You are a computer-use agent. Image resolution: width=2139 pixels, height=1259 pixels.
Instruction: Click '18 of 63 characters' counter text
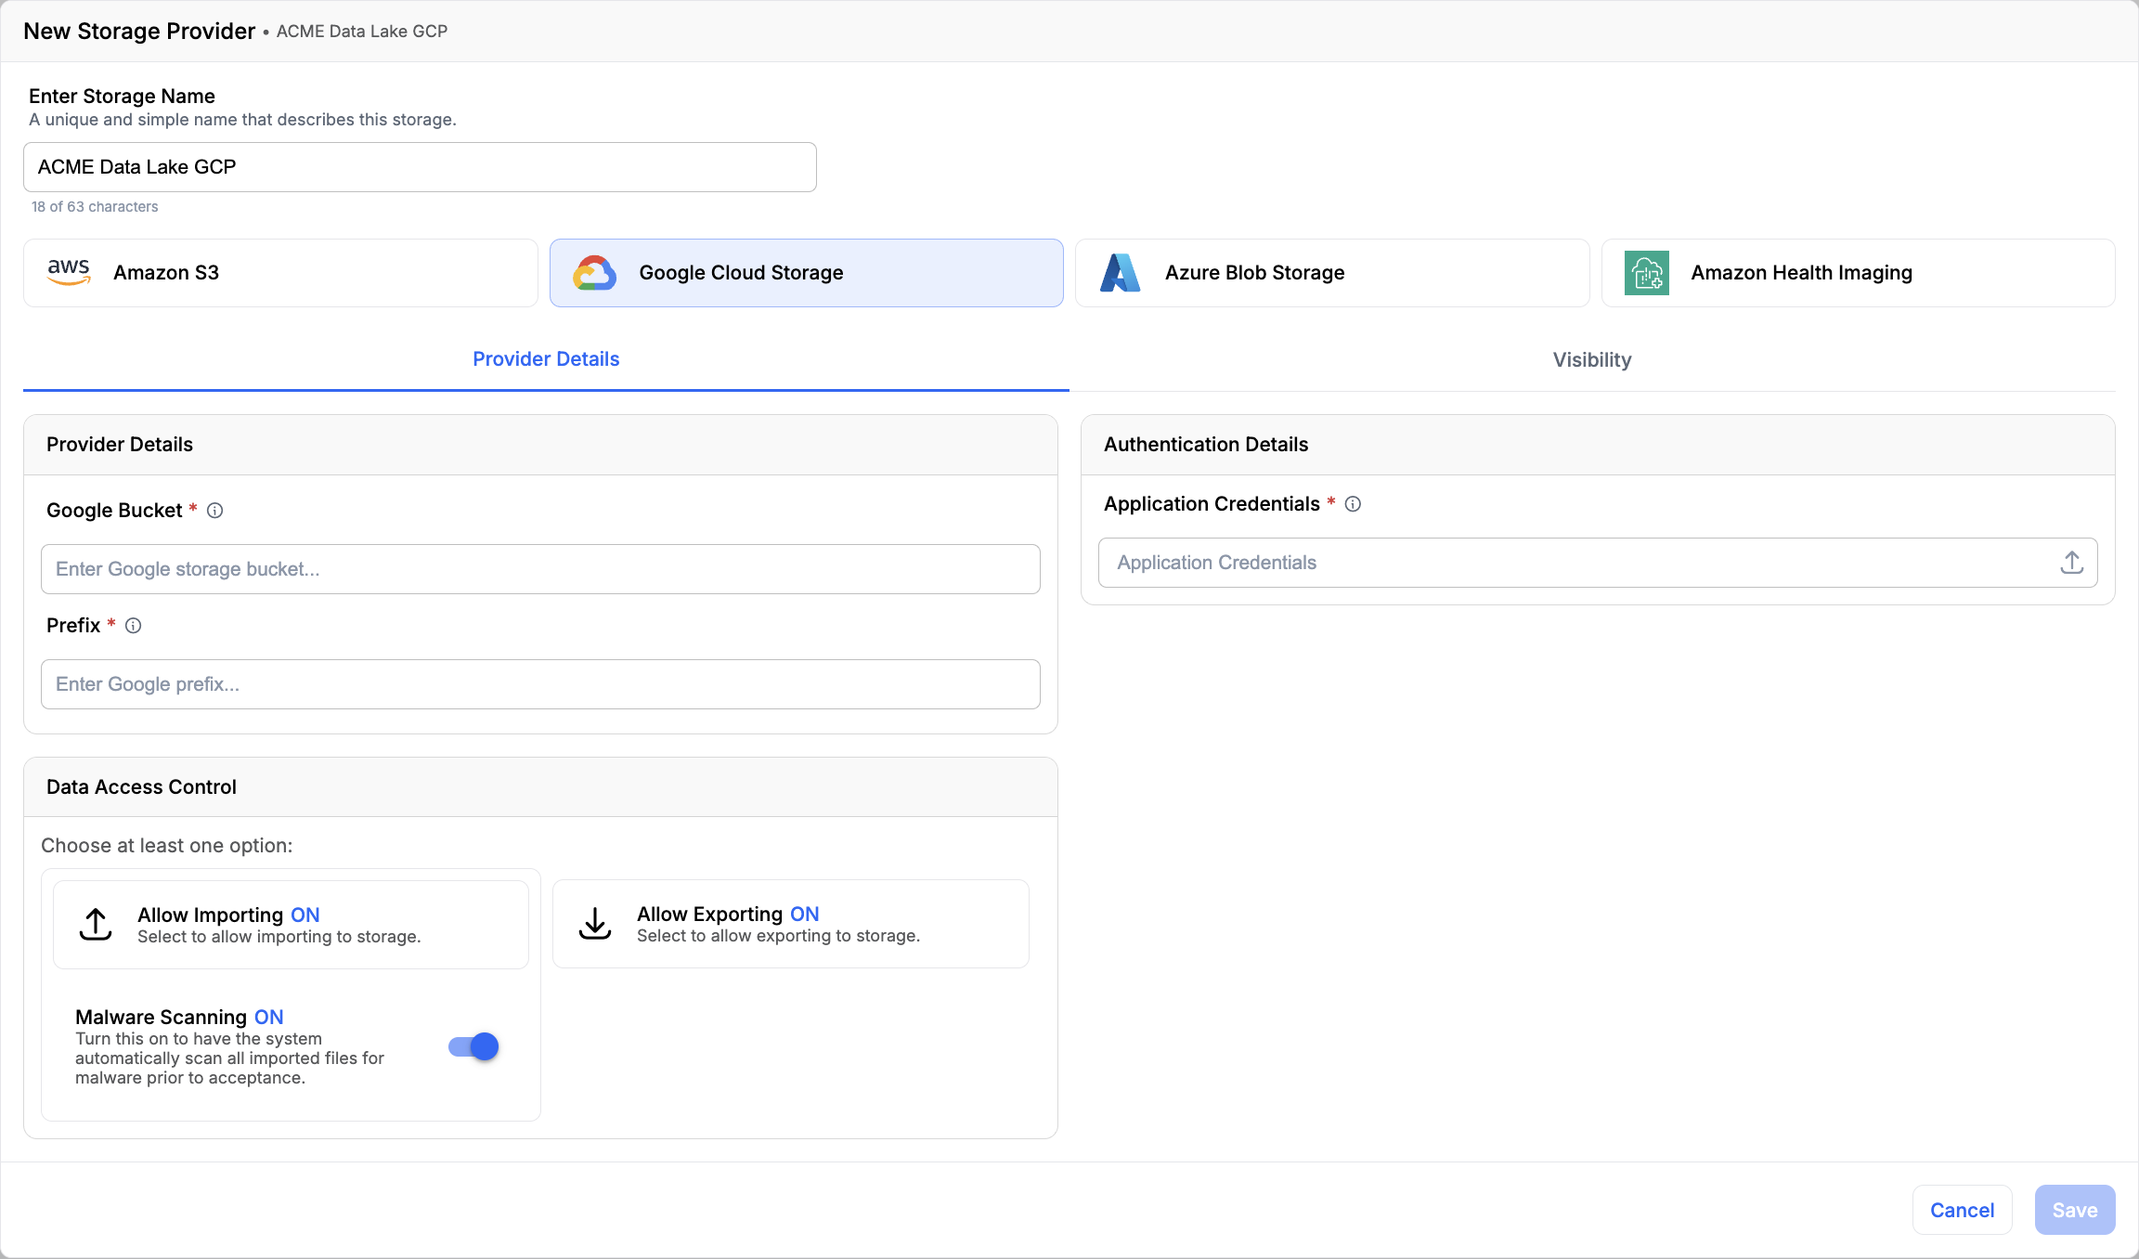[95, 207]
